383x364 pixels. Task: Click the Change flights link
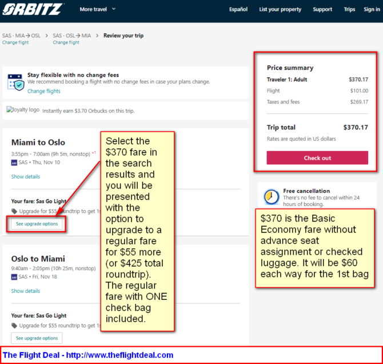pyautogui.click(x=43, y=91)
